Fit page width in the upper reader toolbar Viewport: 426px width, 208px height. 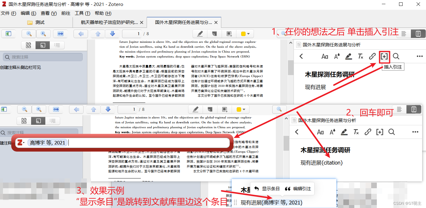point(60,34)
